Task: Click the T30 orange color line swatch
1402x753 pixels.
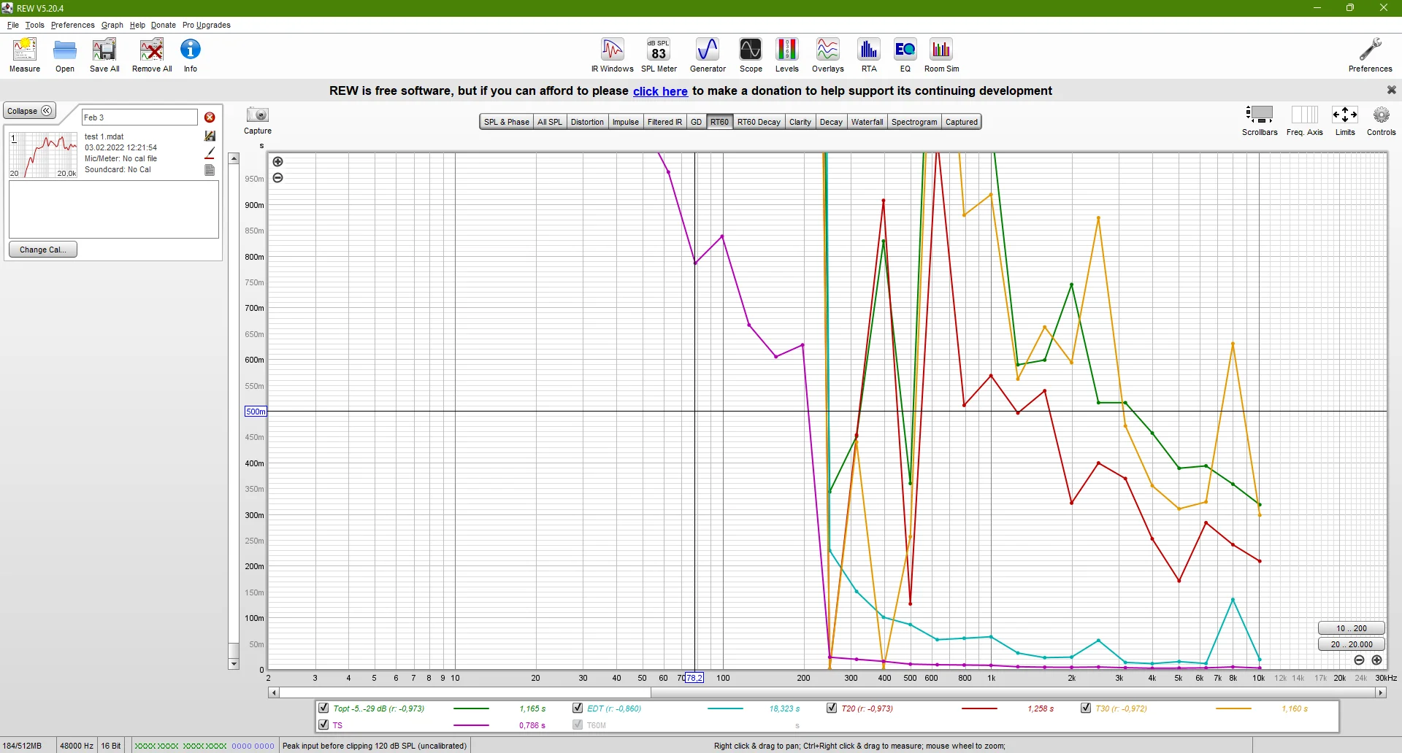Action: tap(1233, 708)
